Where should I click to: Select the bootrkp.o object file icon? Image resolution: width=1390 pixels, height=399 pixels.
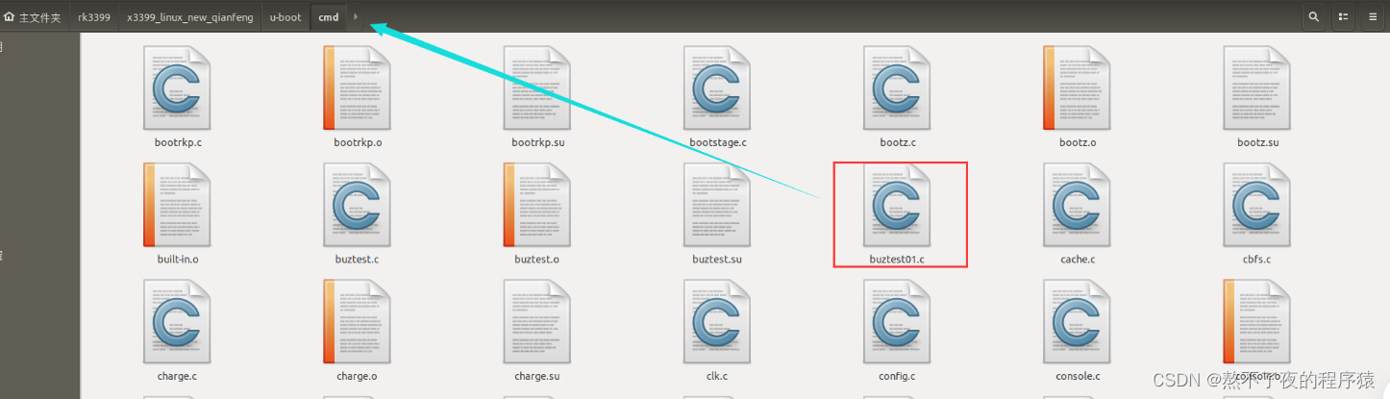click(358, 88)
